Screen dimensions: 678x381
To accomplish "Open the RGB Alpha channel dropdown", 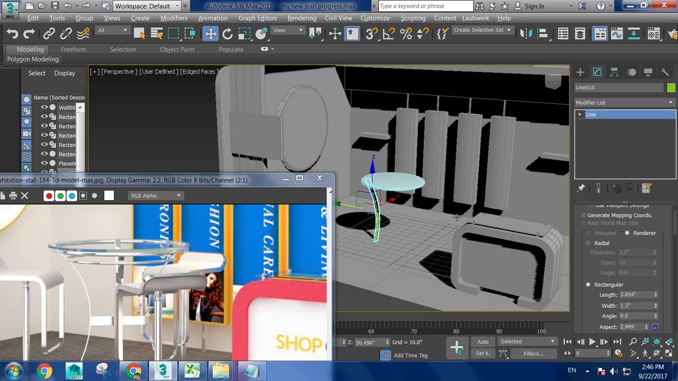I will (x=156, y=196).
